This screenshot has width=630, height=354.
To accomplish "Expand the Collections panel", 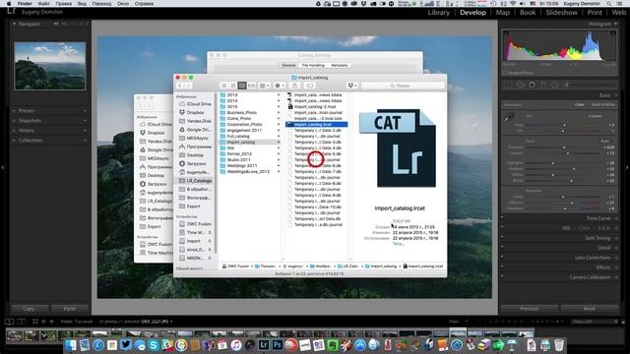I will click(15, 140).
